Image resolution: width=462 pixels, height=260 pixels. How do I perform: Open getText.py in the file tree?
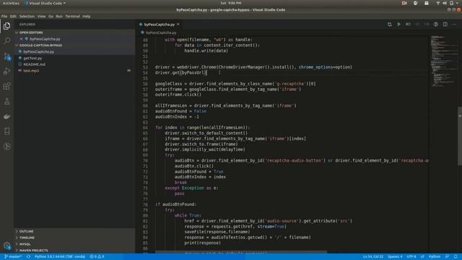(32, 58)
